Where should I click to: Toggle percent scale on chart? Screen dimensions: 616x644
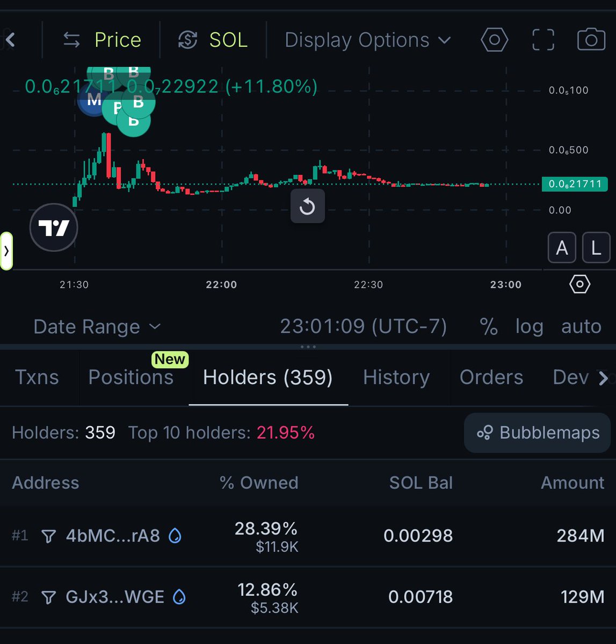[488, 326]
